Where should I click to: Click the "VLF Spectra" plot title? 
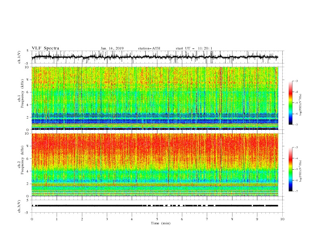tap(45, 48)
